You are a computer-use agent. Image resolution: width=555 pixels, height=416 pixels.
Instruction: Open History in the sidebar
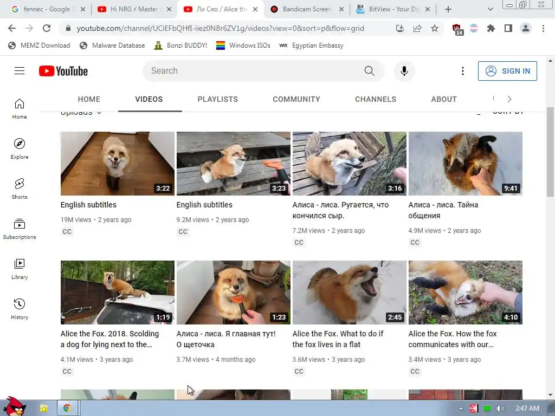(20, 309)
